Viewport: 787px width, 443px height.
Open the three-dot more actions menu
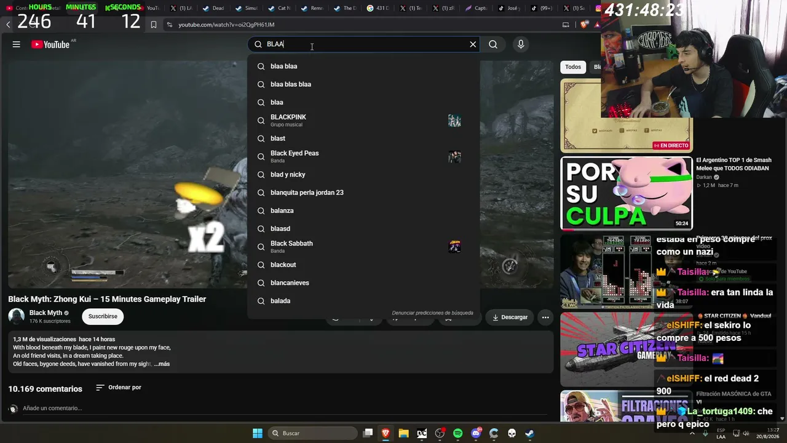click(x=545, y=317)
